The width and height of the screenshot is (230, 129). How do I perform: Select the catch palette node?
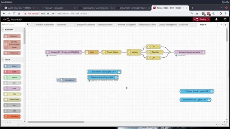[12, 72]
